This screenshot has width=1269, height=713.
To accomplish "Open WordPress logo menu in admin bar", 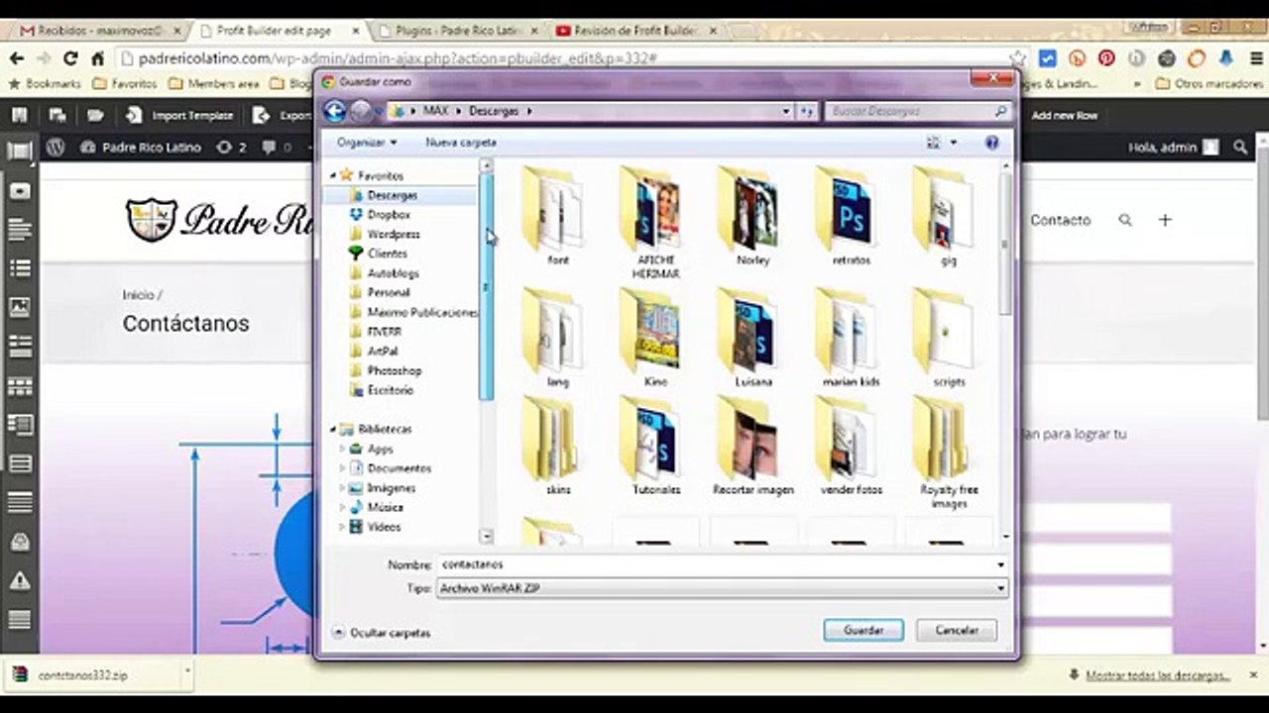I will [x=56, y=148].
